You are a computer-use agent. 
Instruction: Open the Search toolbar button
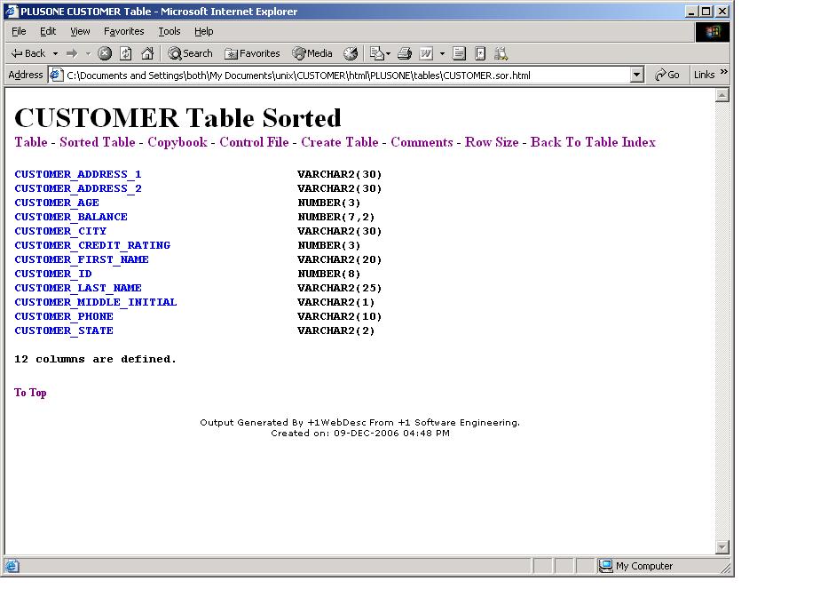190,53
